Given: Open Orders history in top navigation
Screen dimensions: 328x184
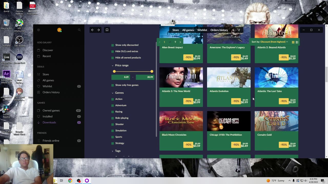Looking at the screenshot, I should [219, 30].
